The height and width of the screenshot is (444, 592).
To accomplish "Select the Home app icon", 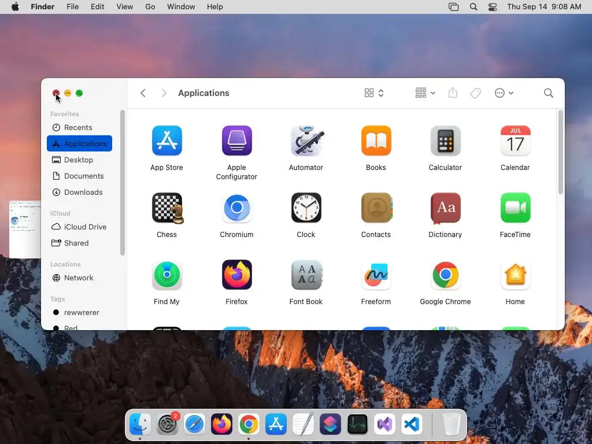I will (515, 275).
